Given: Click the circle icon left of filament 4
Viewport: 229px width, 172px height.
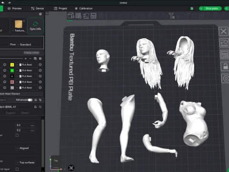Looking at the screenshot, I should pyautogui.click(x=5, y=70).
